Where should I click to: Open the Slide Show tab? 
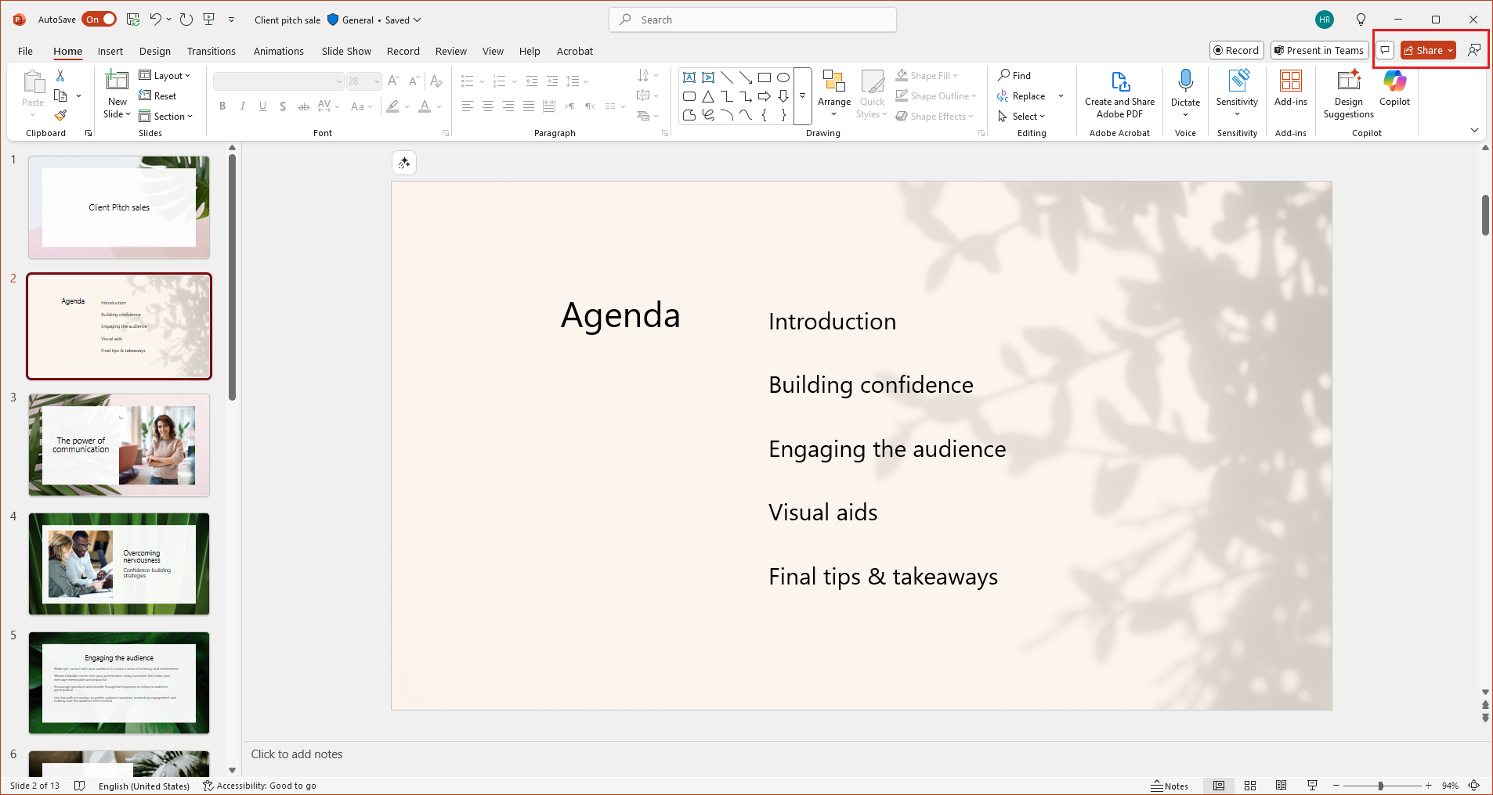346,51
